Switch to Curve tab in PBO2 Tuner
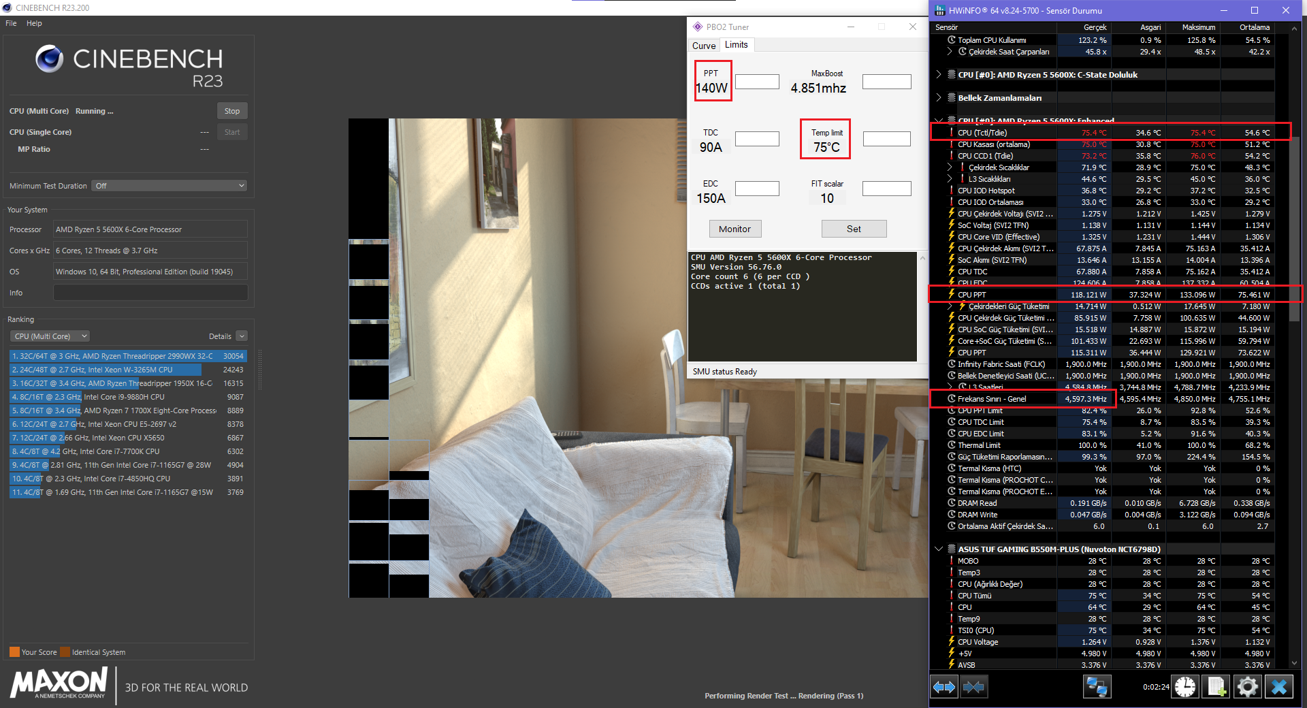This screenshot has height=708, width=1307. click(704, 46)
